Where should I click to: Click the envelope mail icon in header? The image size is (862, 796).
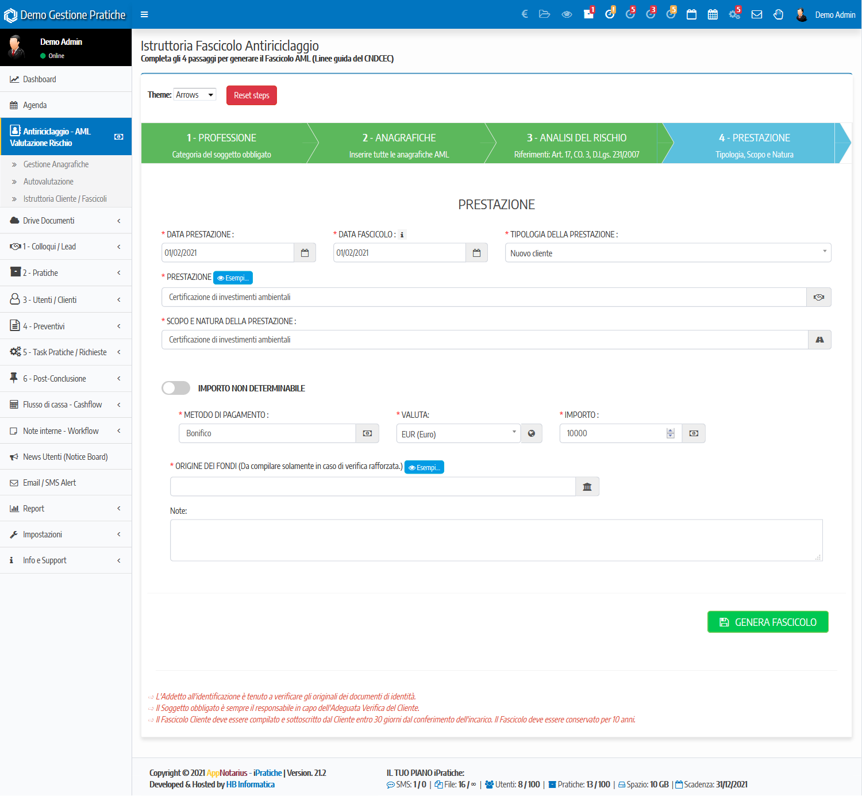point(757,14)
